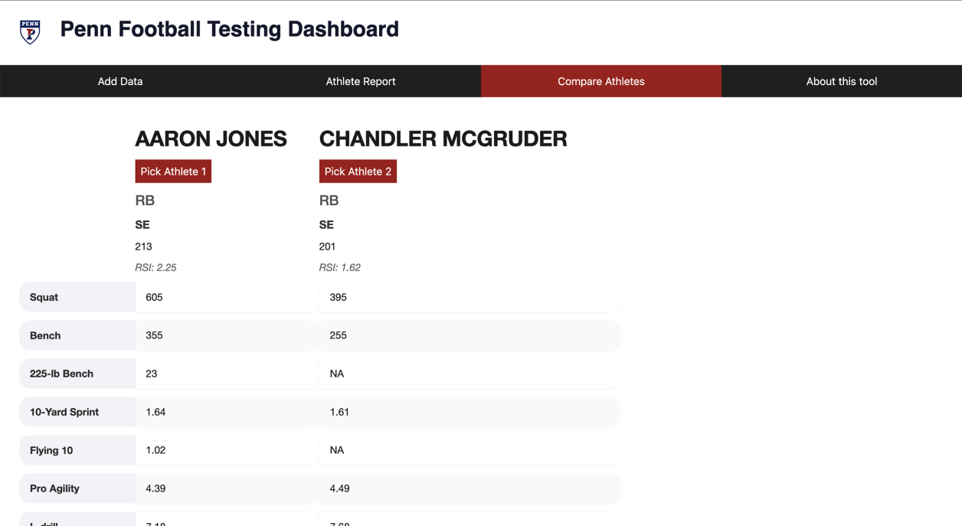Click the 10-Yard Sprint row label
This screenshot has height=526, width=962.
coord(64,412)
